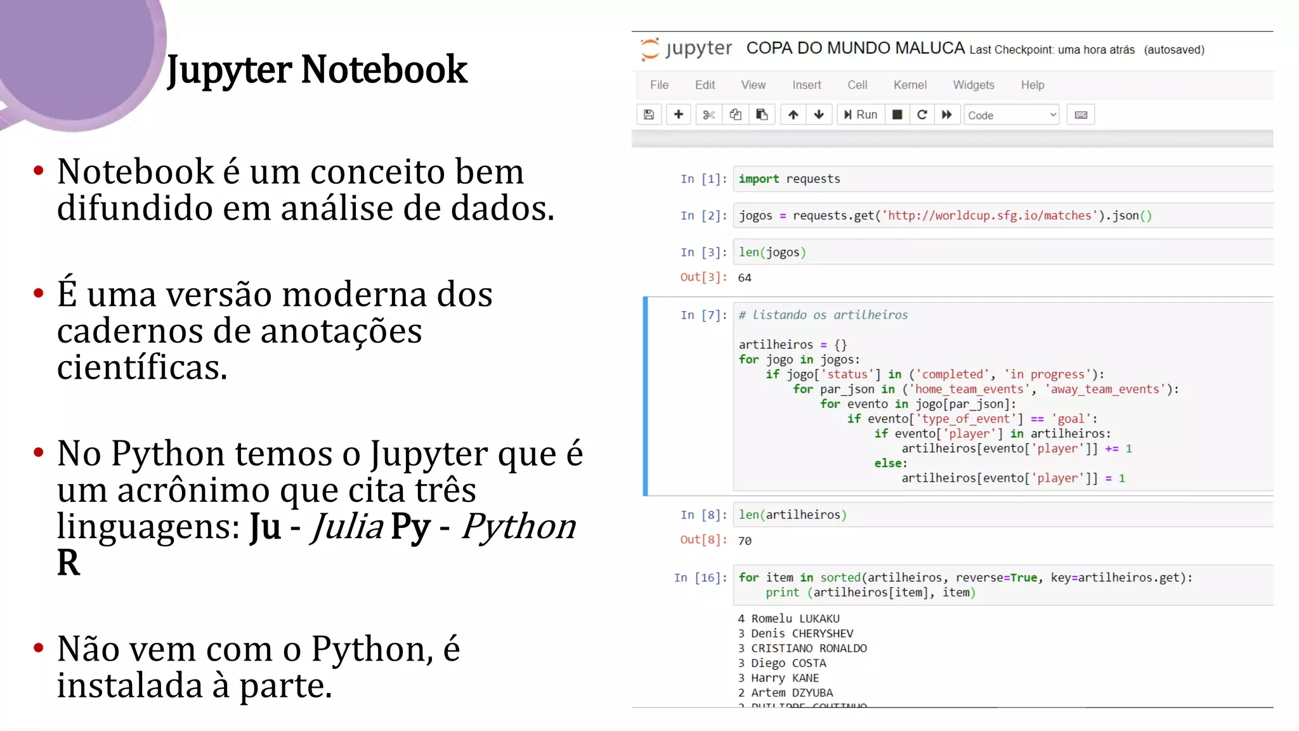
Task: Click output line 4 Romelu LUKAKU
Action: click(788, 619)
